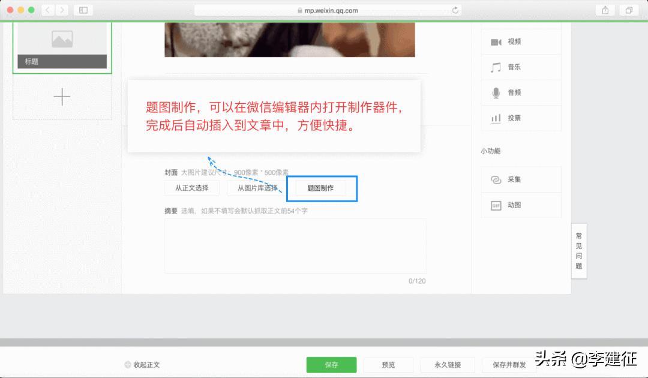The image size is (648, 378).
Task: Click the sidebar toggle icon in the browser toolbar
Action: tap(82, 10)
